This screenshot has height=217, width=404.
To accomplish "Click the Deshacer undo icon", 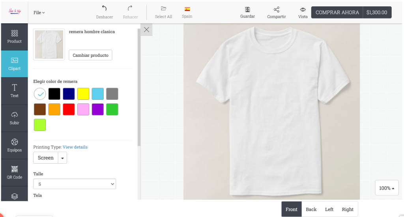I will point(105,8).
